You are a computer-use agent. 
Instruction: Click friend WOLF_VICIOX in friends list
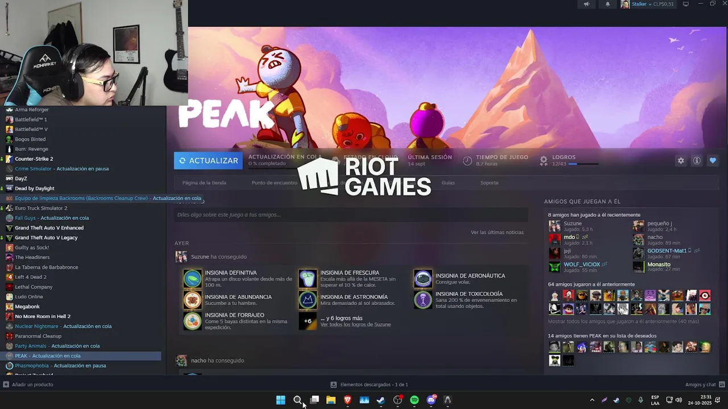[582, 264]
